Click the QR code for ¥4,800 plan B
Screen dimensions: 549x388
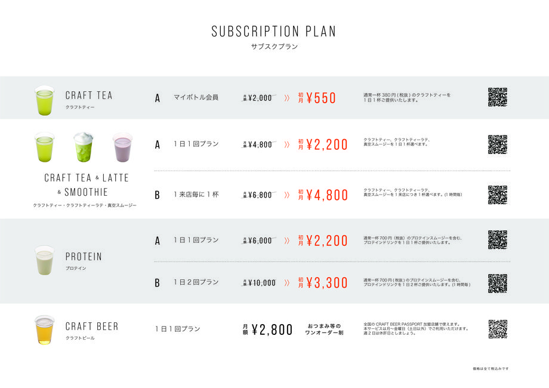click(498, 195)
